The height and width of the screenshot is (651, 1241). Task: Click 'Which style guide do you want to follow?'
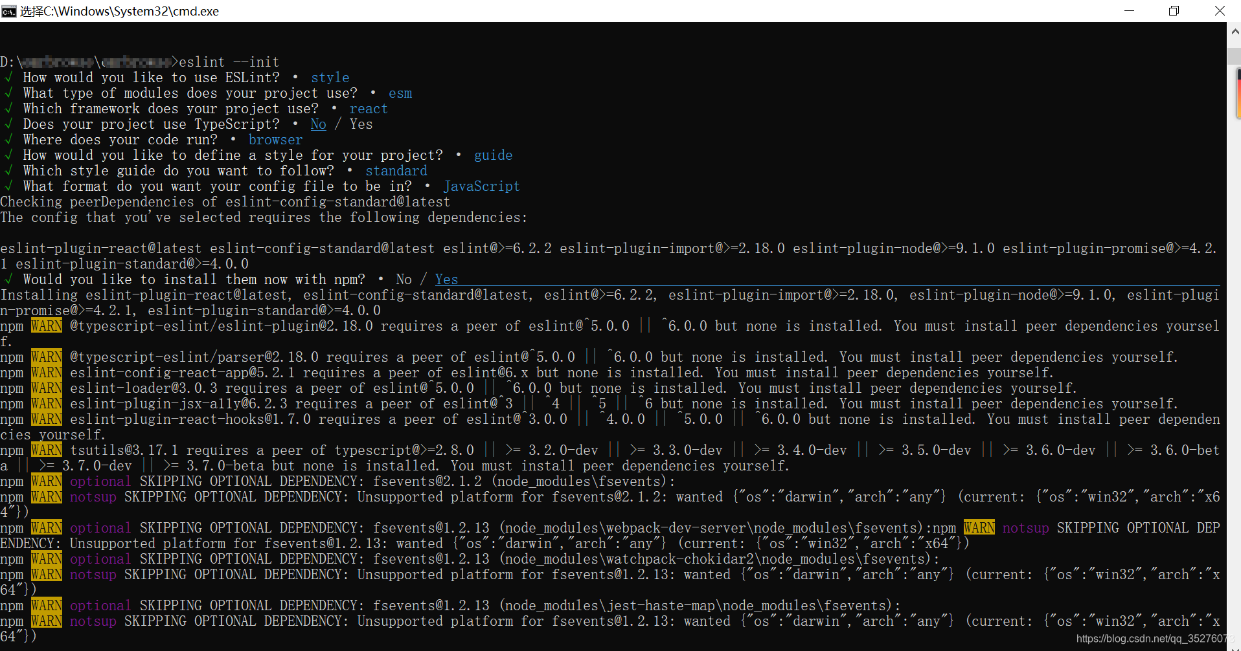[179, 171]
